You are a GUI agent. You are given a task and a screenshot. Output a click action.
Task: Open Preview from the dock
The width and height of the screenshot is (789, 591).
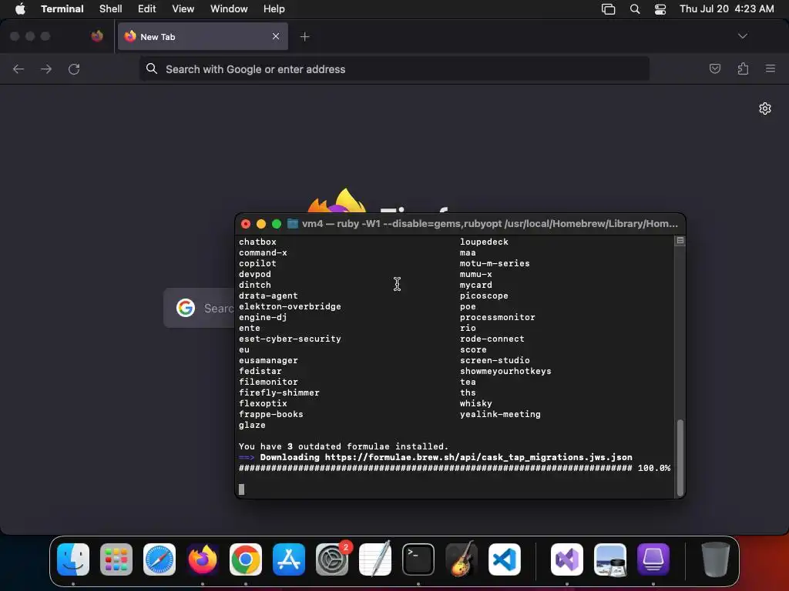pos(610,559)
